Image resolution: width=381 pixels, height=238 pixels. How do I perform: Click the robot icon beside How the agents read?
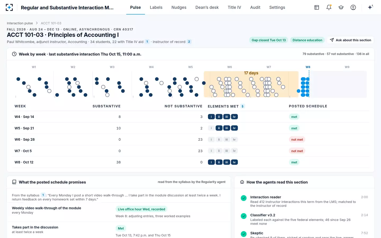coord(242,182)
